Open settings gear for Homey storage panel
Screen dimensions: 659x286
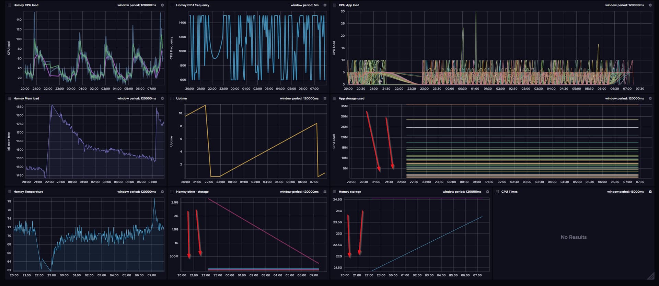click(x=487, y=192)
